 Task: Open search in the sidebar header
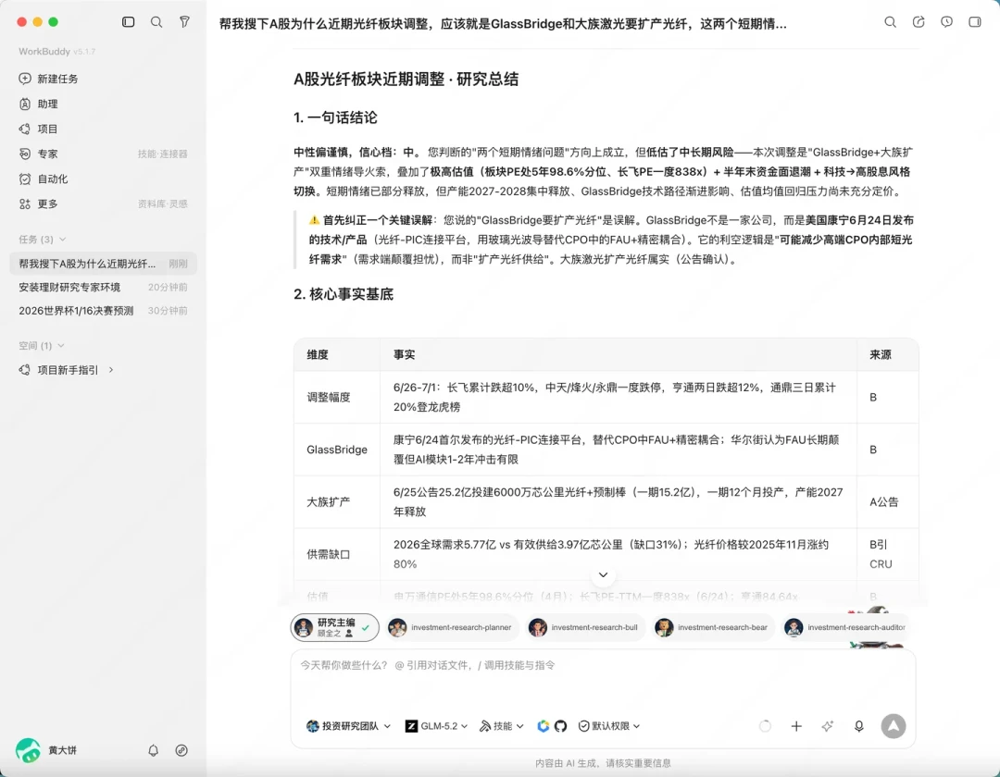coord(156,21)
